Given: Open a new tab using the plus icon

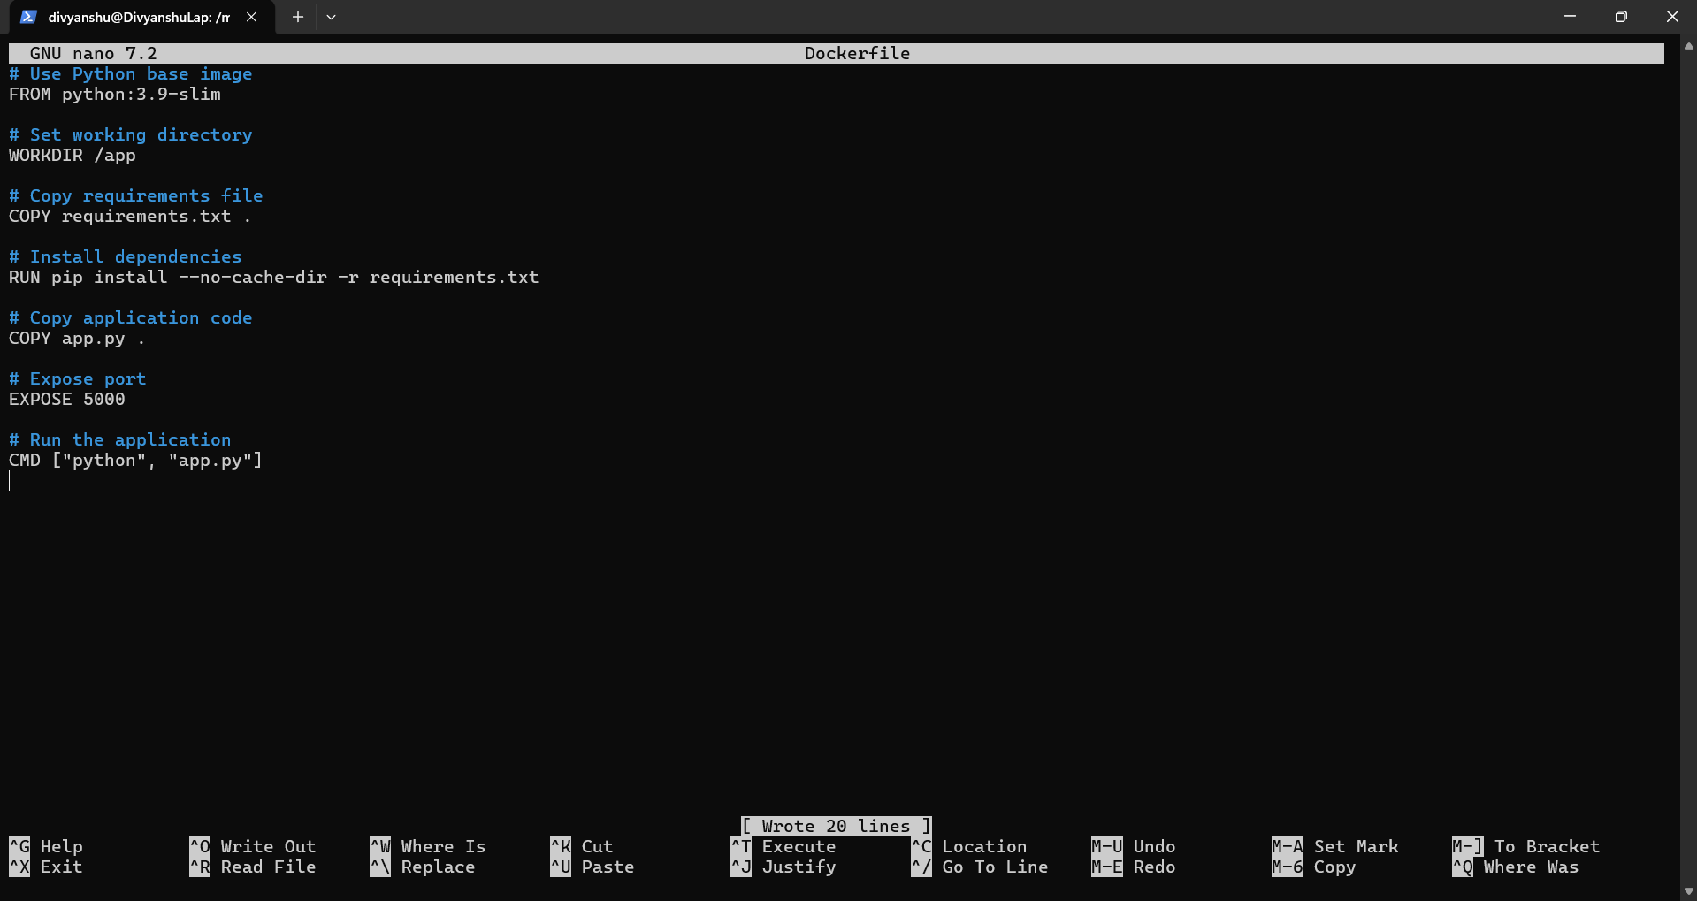Looking at the screenshot, I should [297, 17].
